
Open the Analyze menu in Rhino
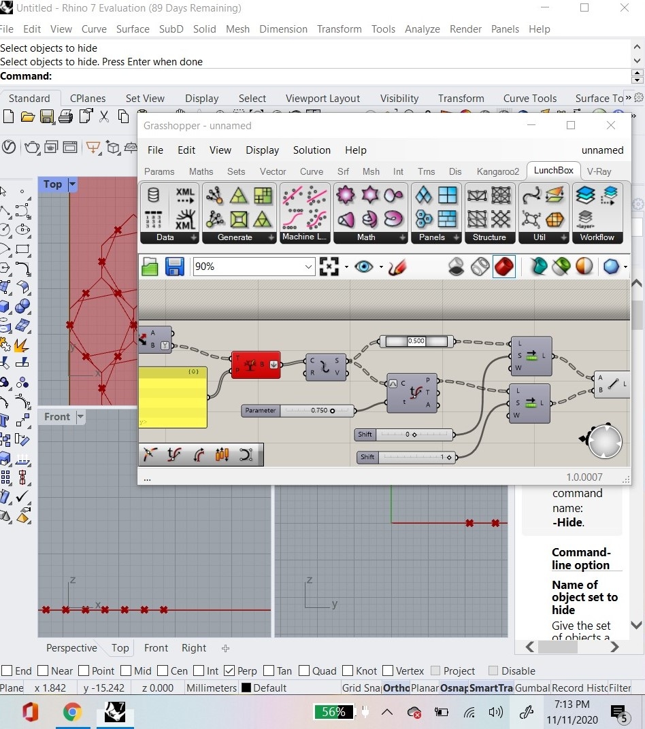[423, 29]
